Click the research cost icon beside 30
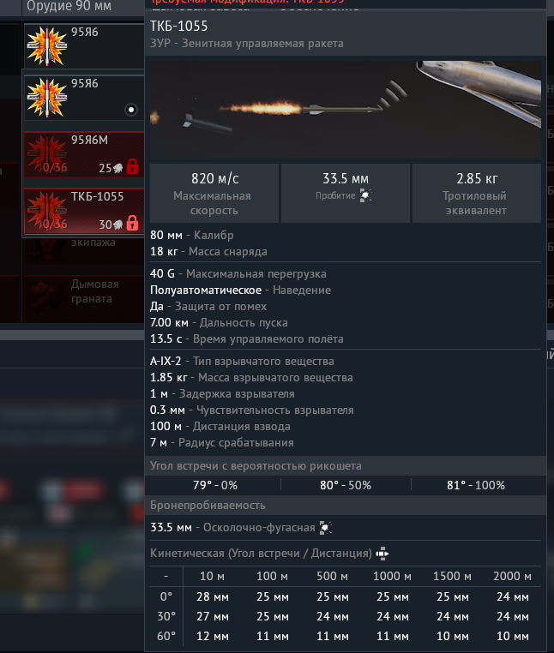The height and width of the screenshot is (653, 554). [x=118, y=225]
